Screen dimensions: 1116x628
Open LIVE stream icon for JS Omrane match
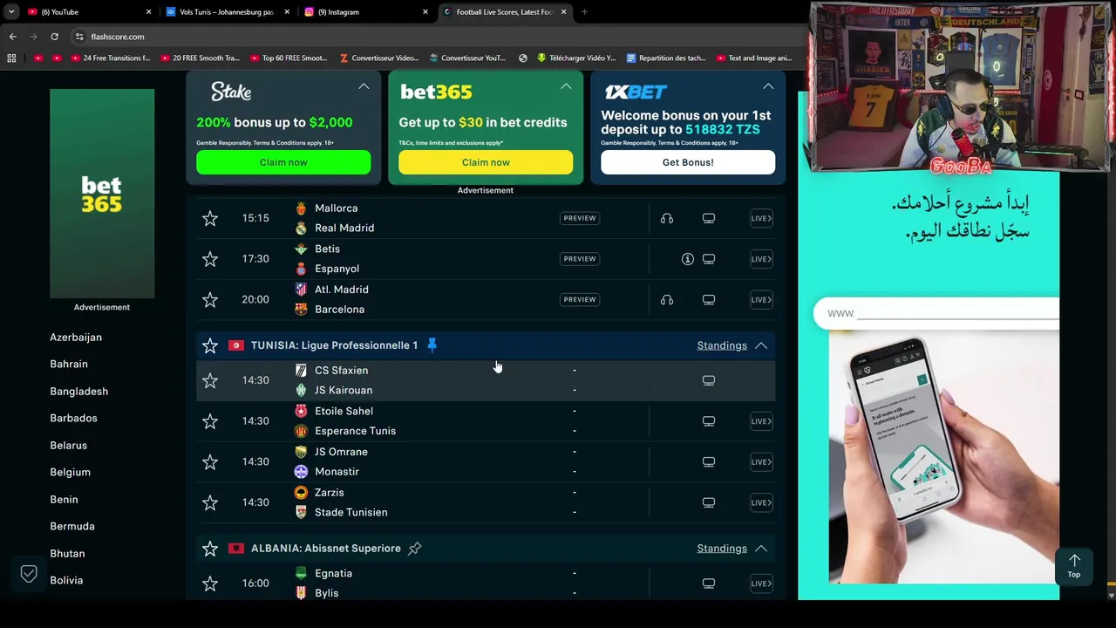(761, 461)
